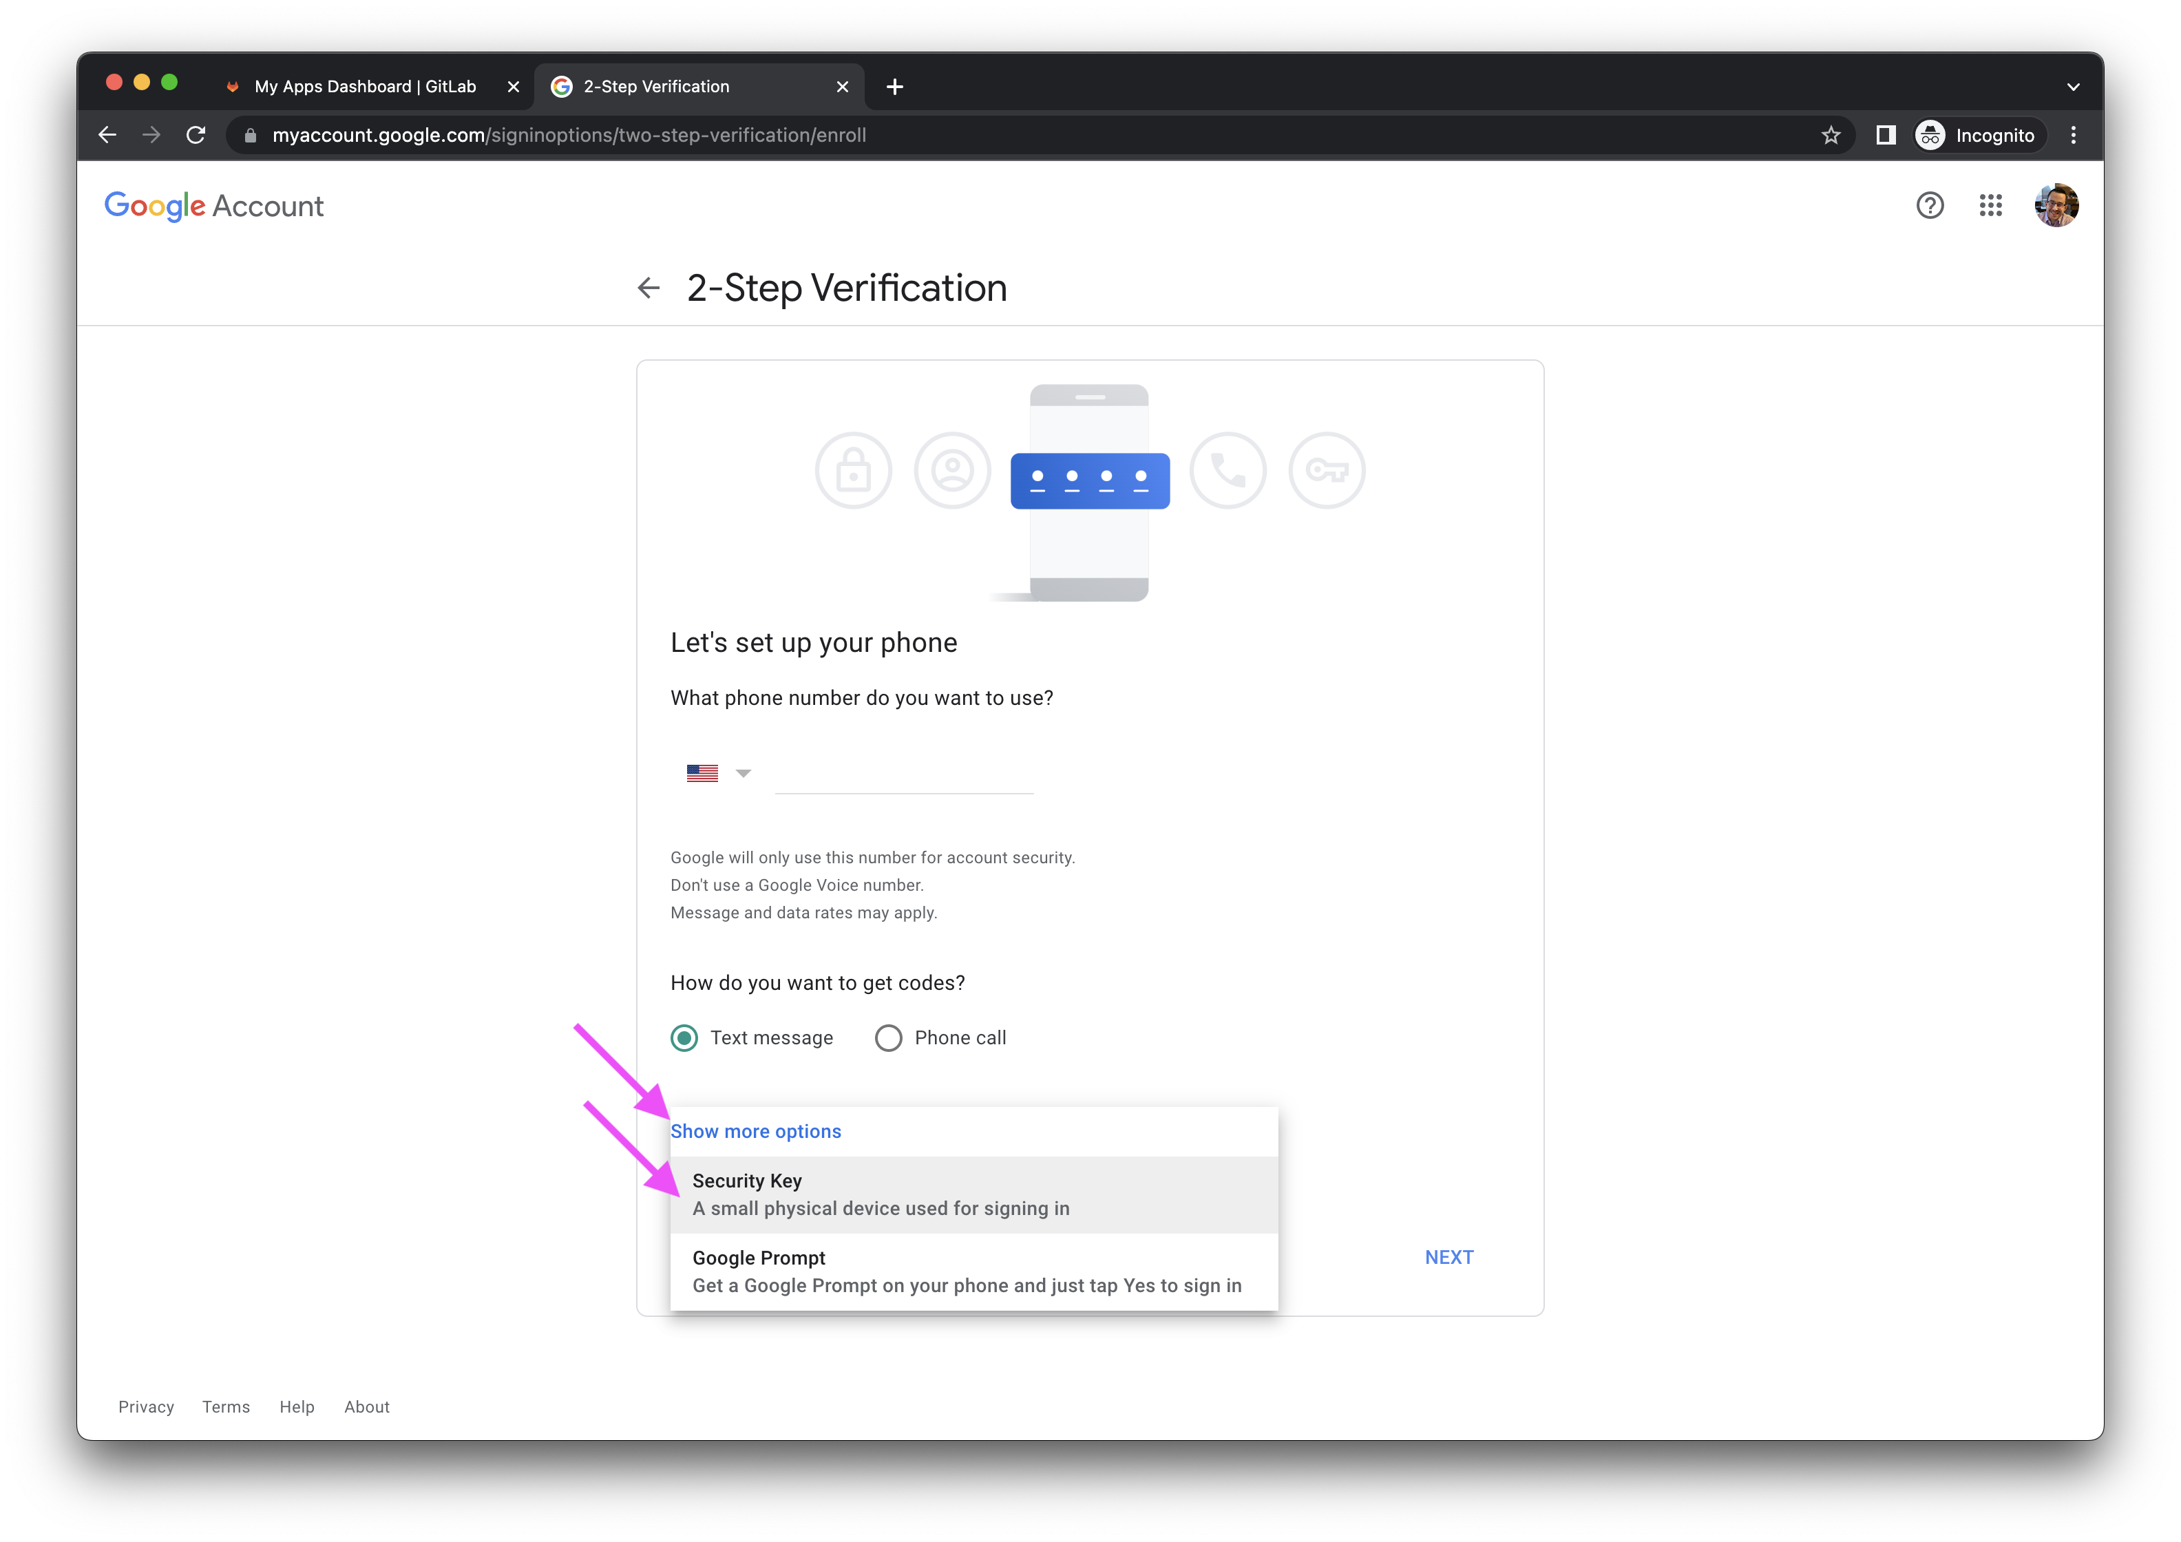Image resolution: width=2181 pixels, height=1542 pixels.
Task: Bookmark this page with the star icon
Action: click(x=1831, y=135)
